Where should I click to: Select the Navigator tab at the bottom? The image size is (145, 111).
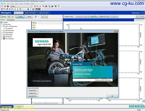[19, 106]
